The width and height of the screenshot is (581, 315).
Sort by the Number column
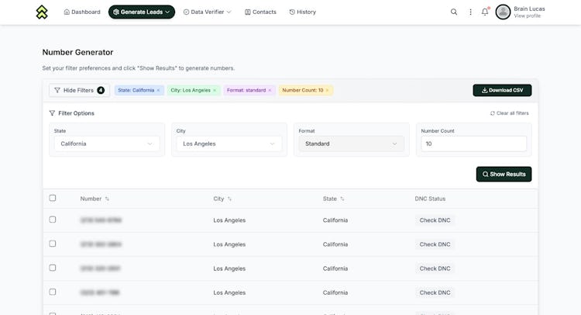click(107, 199)
